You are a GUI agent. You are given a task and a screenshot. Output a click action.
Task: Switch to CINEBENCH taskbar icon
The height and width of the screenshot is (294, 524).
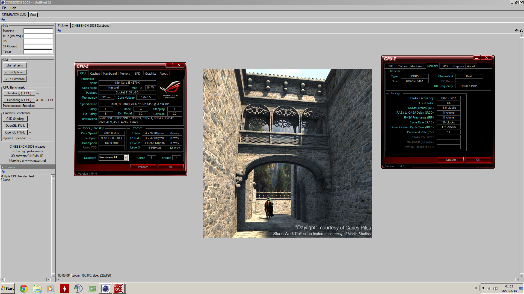(x=105, y=289)
